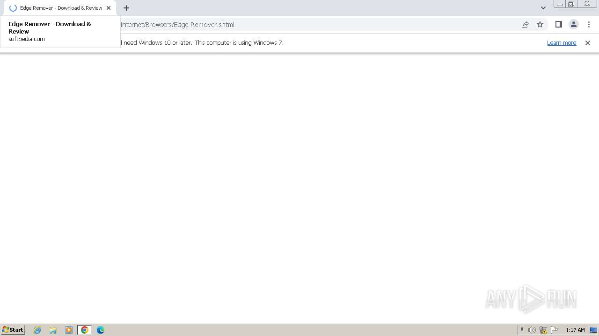The height and width of the screenshot is (336, 599).
Task: Click the Show desktop button
Action: tap(593, 330)
